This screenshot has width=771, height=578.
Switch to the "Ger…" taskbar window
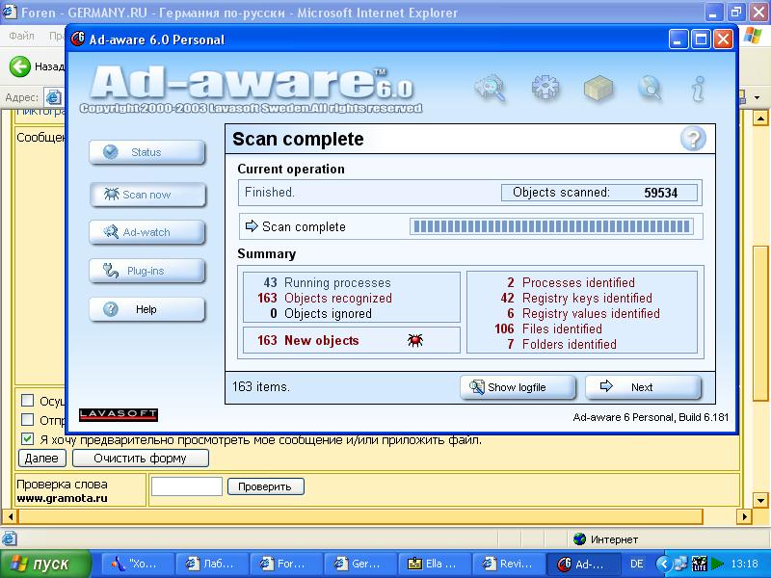(360, 564)
